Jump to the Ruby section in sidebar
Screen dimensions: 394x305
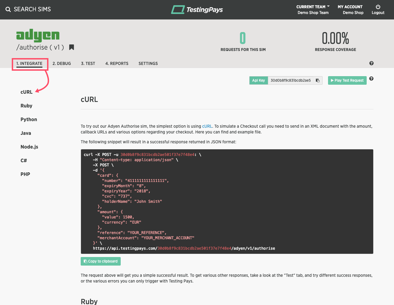click(x=26, y=106)
